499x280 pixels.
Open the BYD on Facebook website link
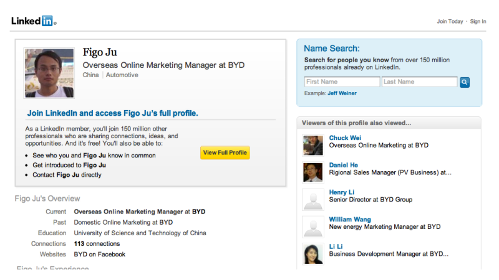100,254
